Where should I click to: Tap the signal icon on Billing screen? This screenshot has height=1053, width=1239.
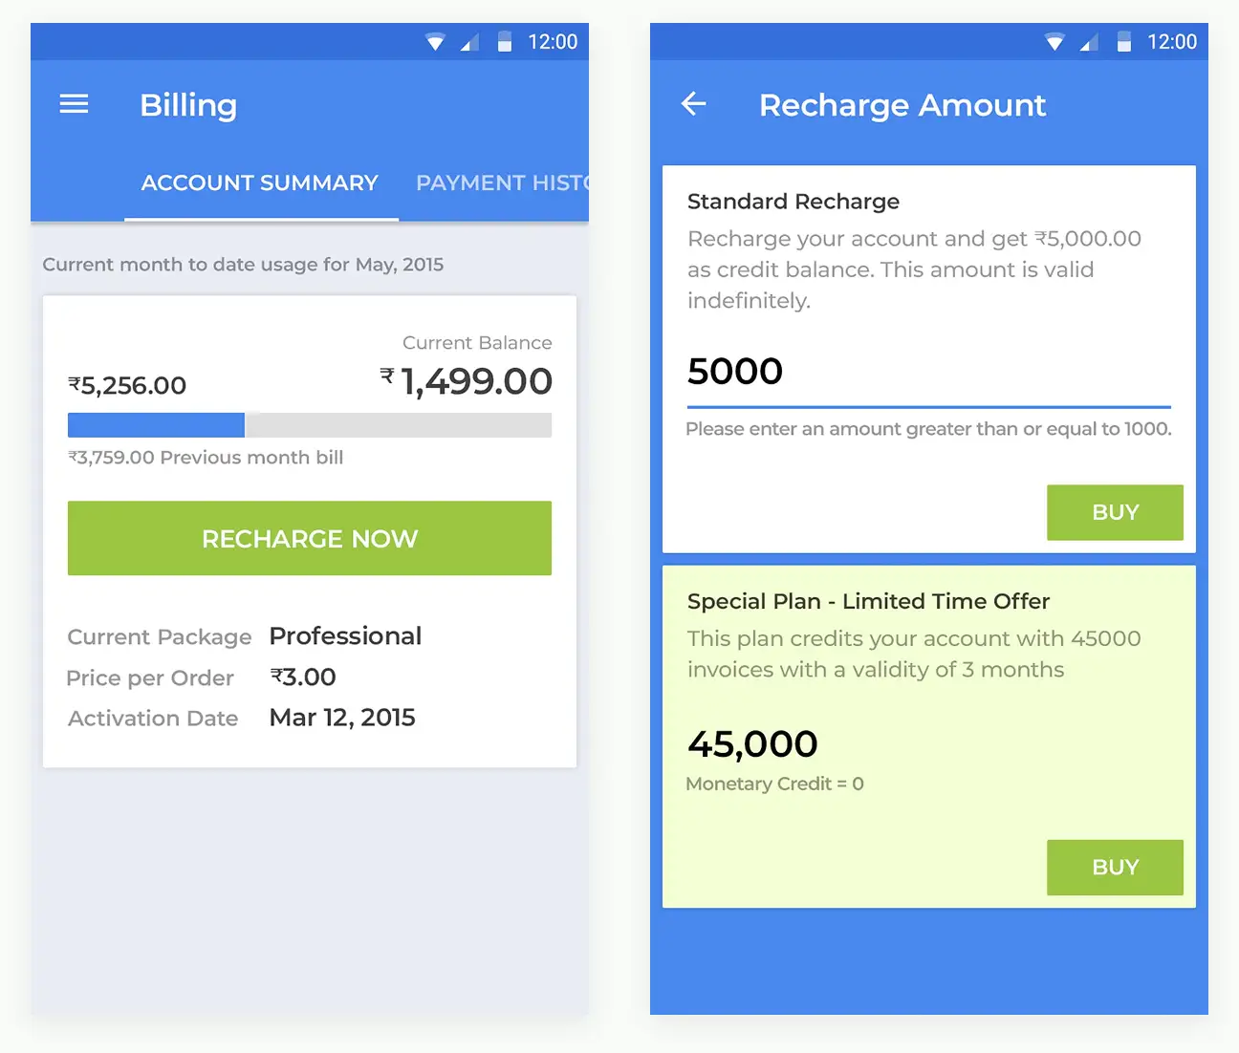(469, 42)
